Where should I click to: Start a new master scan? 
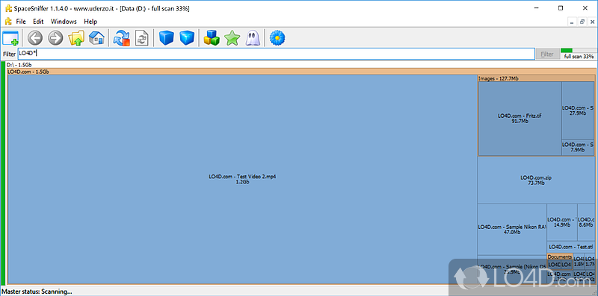point(122,38)
